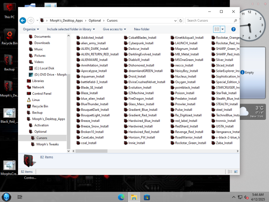Select Linux in the navigation pane
The width and height of the screenshot is (269, 202).
point(36,100)
